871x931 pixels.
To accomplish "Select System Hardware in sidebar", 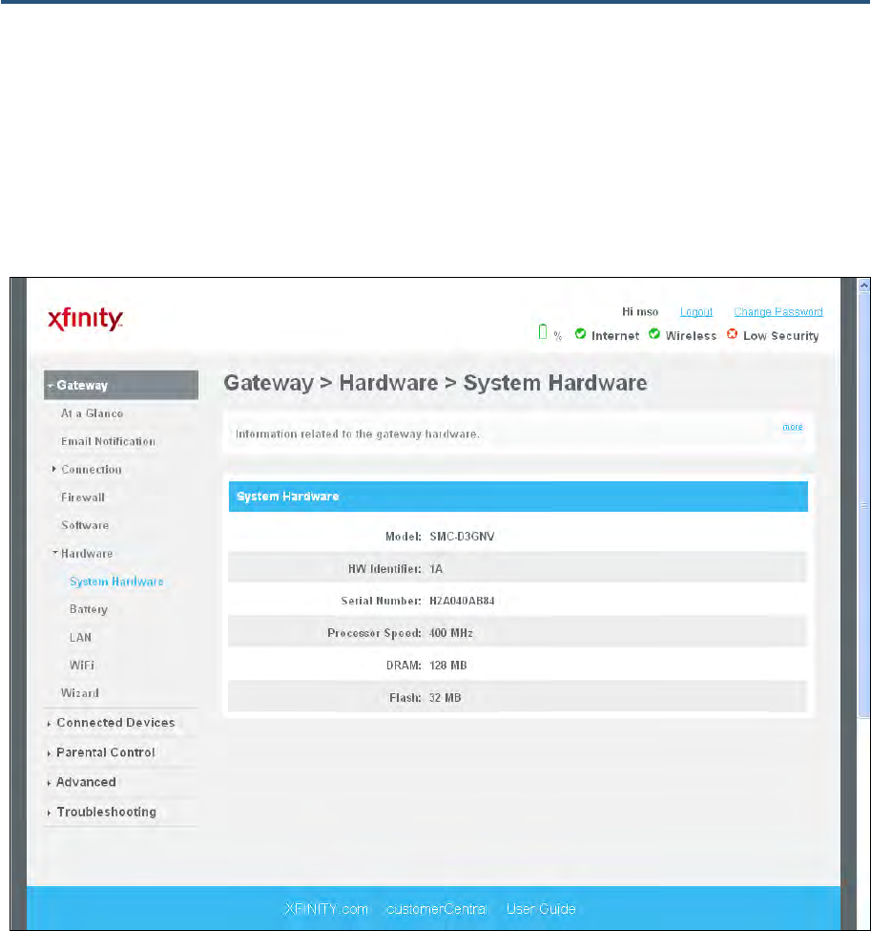I will click(116, 582).
